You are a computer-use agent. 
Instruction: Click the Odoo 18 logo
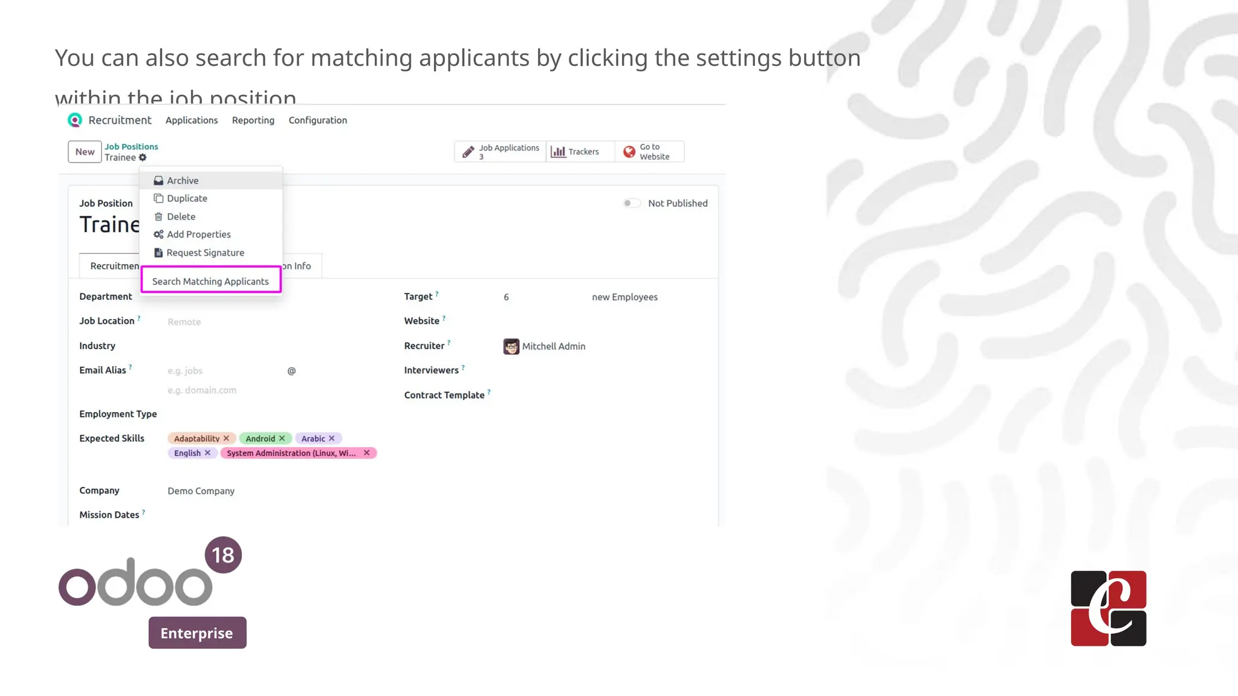tap(150, 572)
